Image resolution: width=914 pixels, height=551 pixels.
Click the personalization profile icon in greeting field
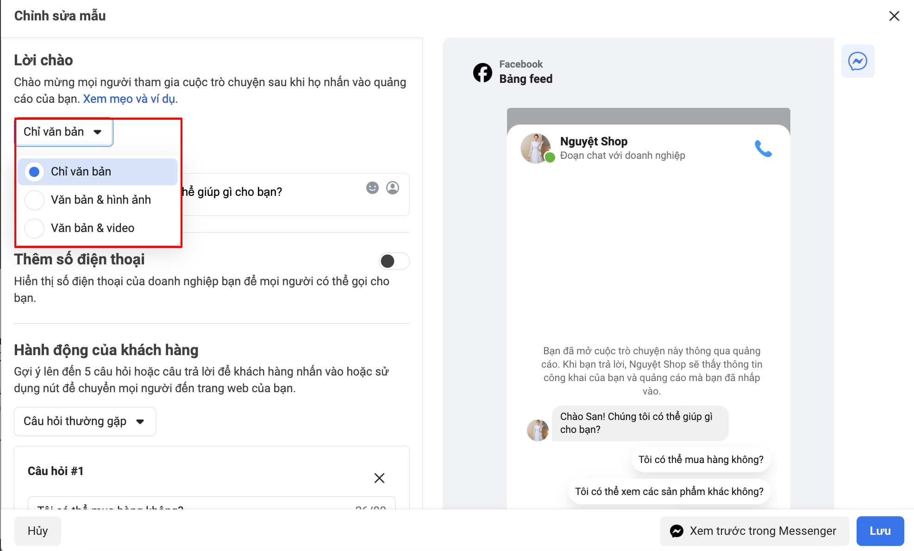pos(393,188)
